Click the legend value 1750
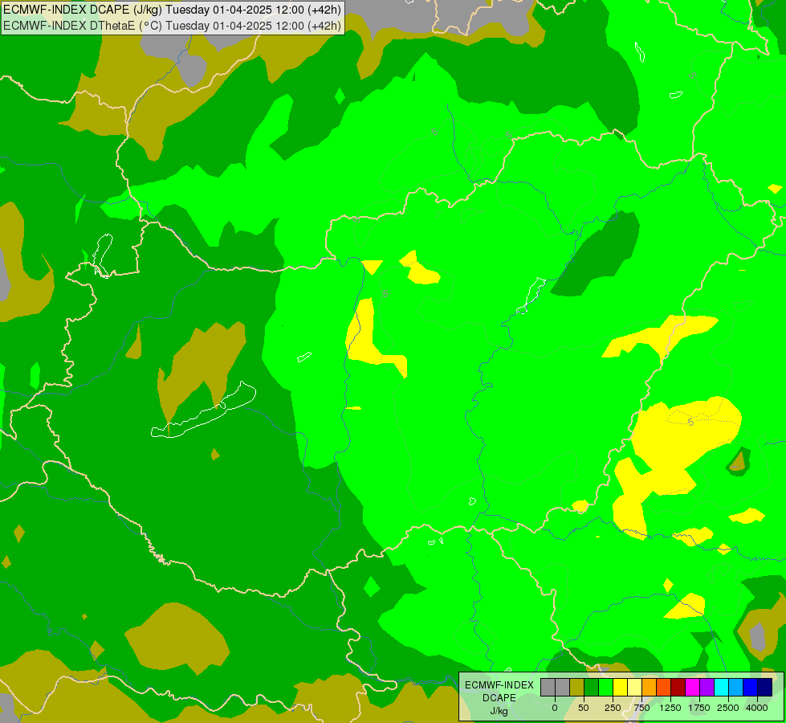The image size is (786, 723). (699, 708)
